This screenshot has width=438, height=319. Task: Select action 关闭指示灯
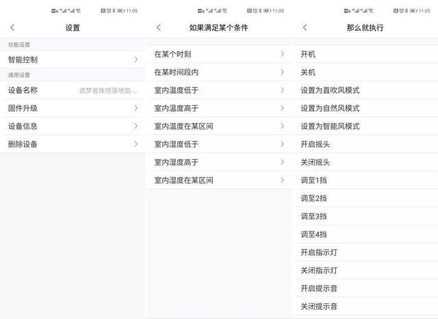[x=367, y=271]
